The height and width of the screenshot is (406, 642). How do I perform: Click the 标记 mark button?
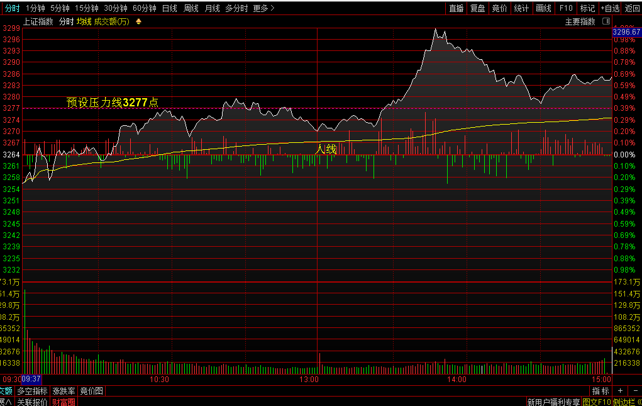(x=587, y=8)
